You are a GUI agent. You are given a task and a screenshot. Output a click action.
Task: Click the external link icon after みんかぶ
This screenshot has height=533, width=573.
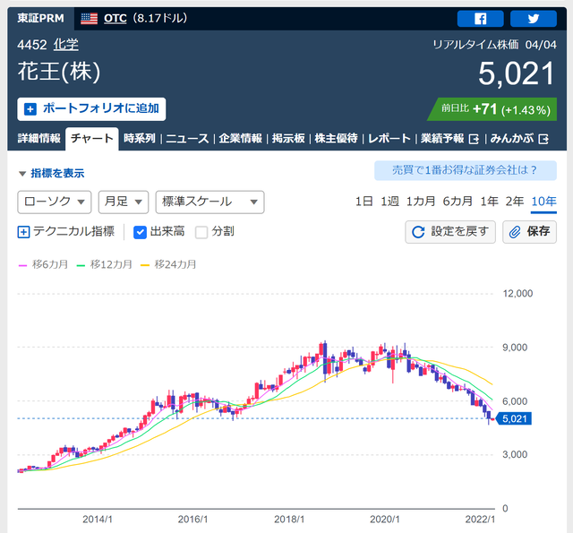pos(543,139)
